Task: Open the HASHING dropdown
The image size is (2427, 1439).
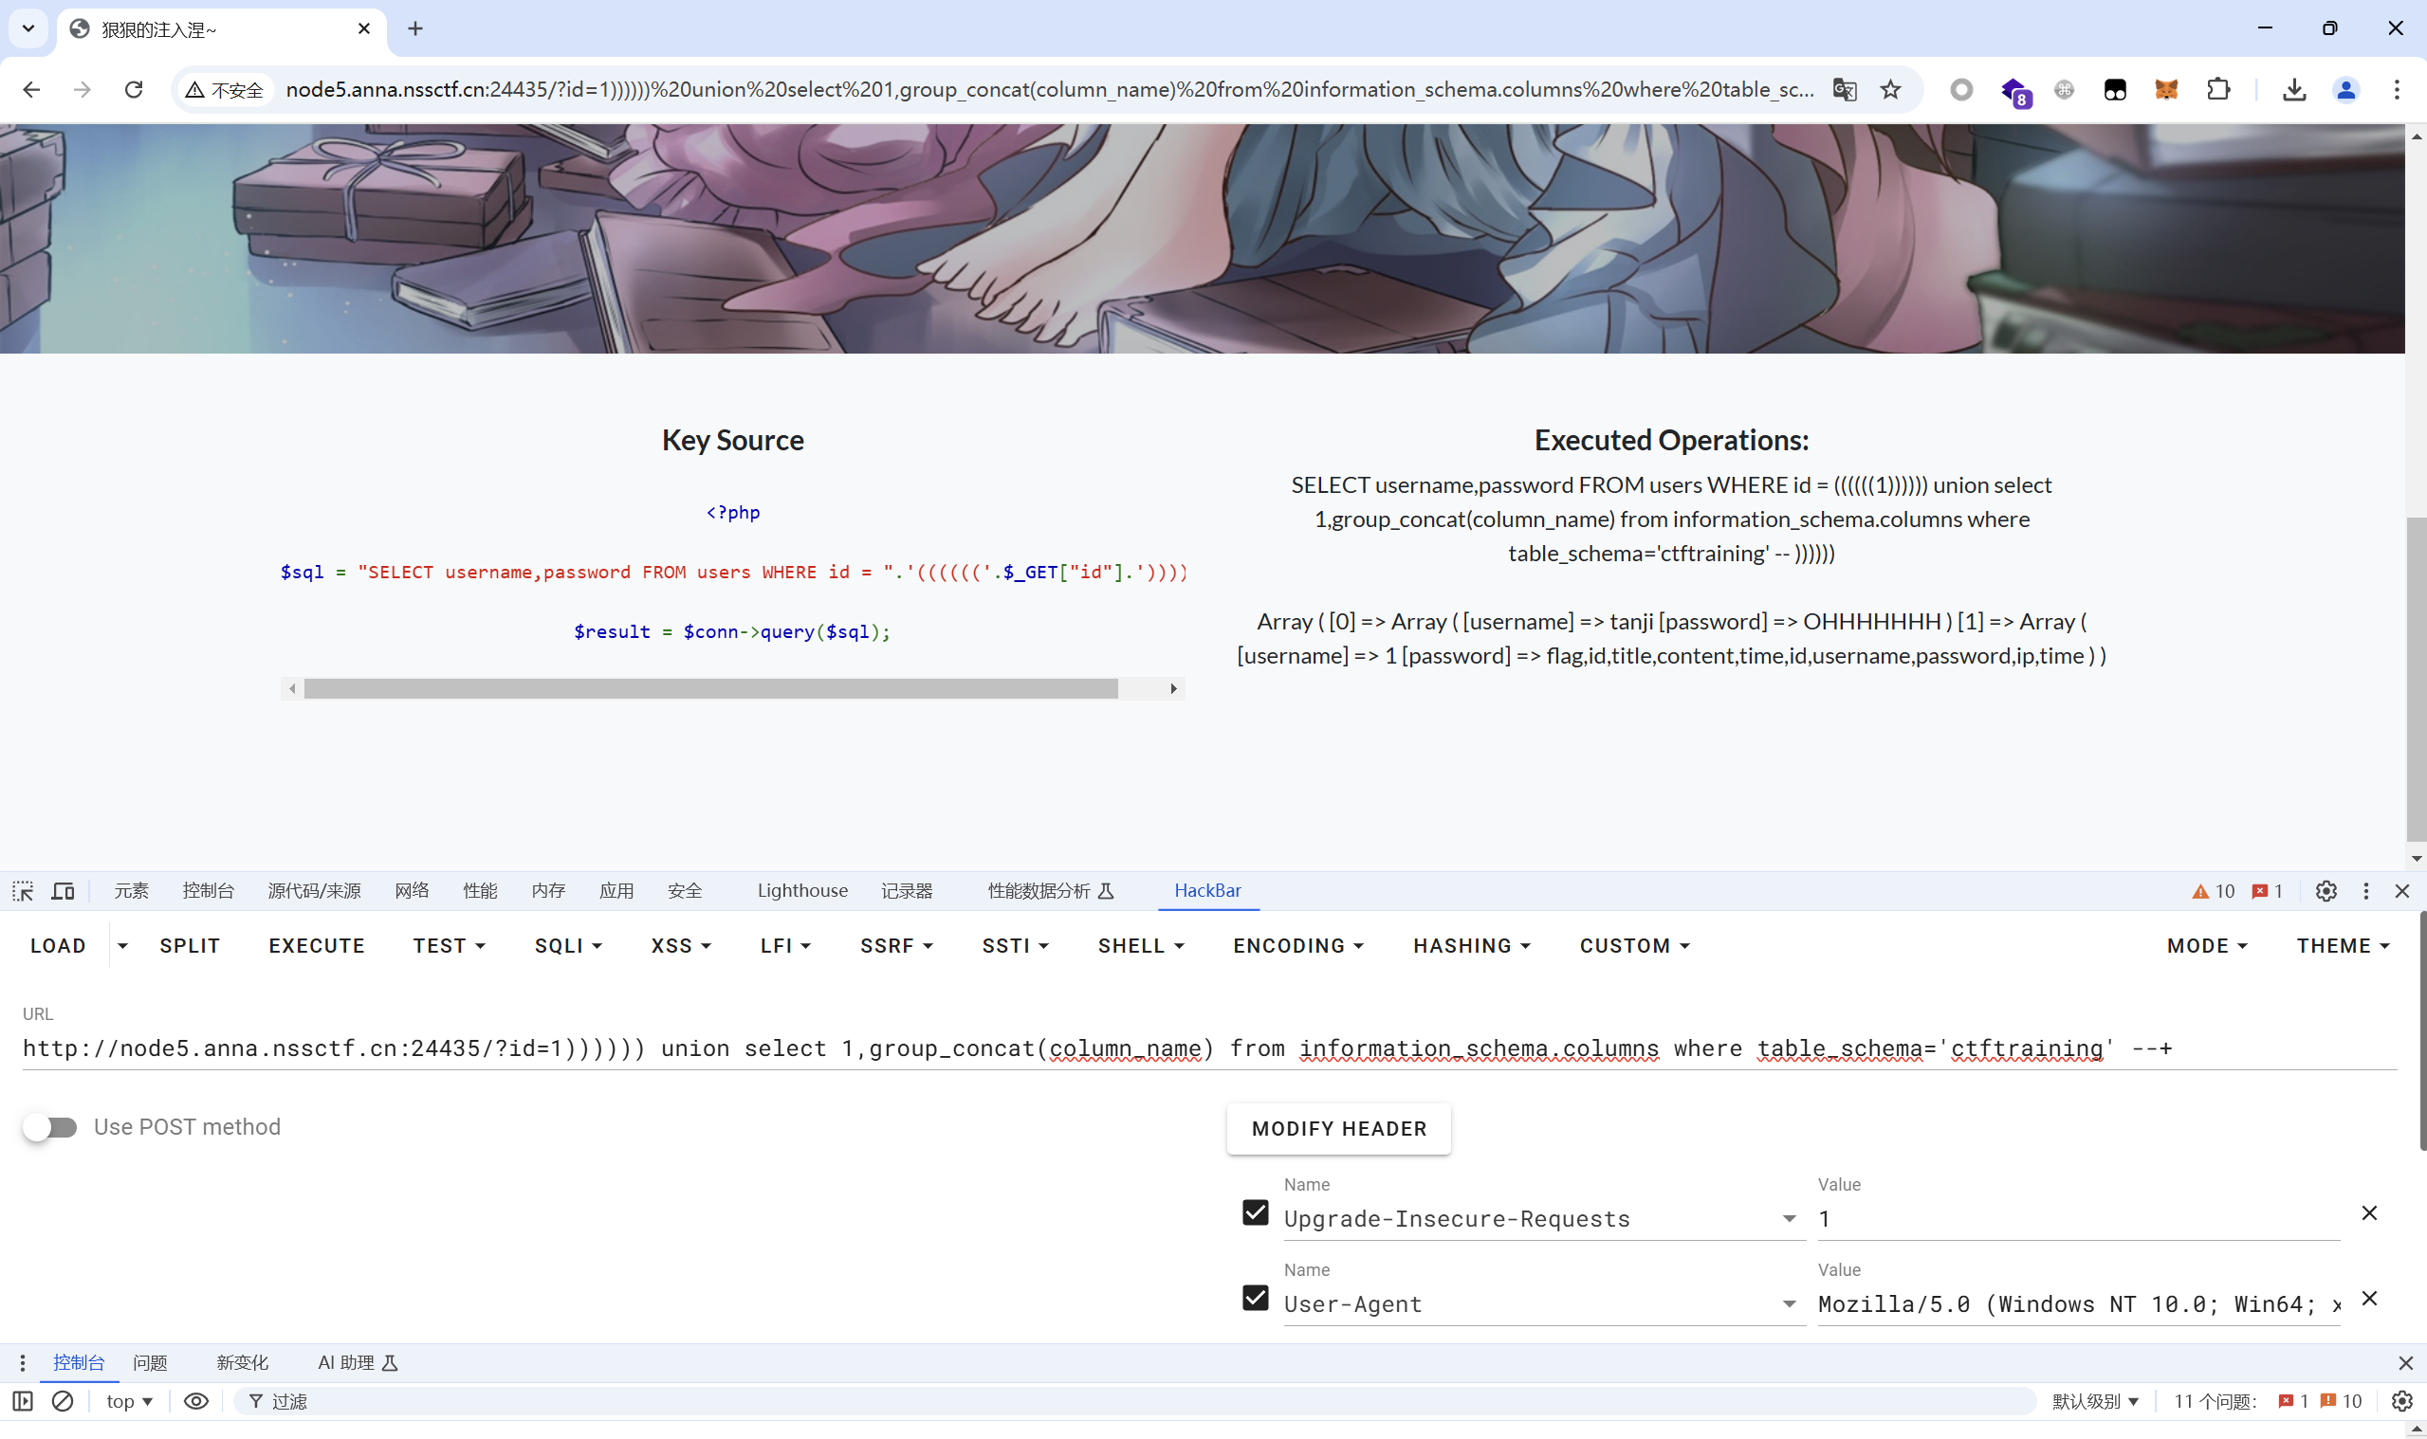Action: 1472,945
